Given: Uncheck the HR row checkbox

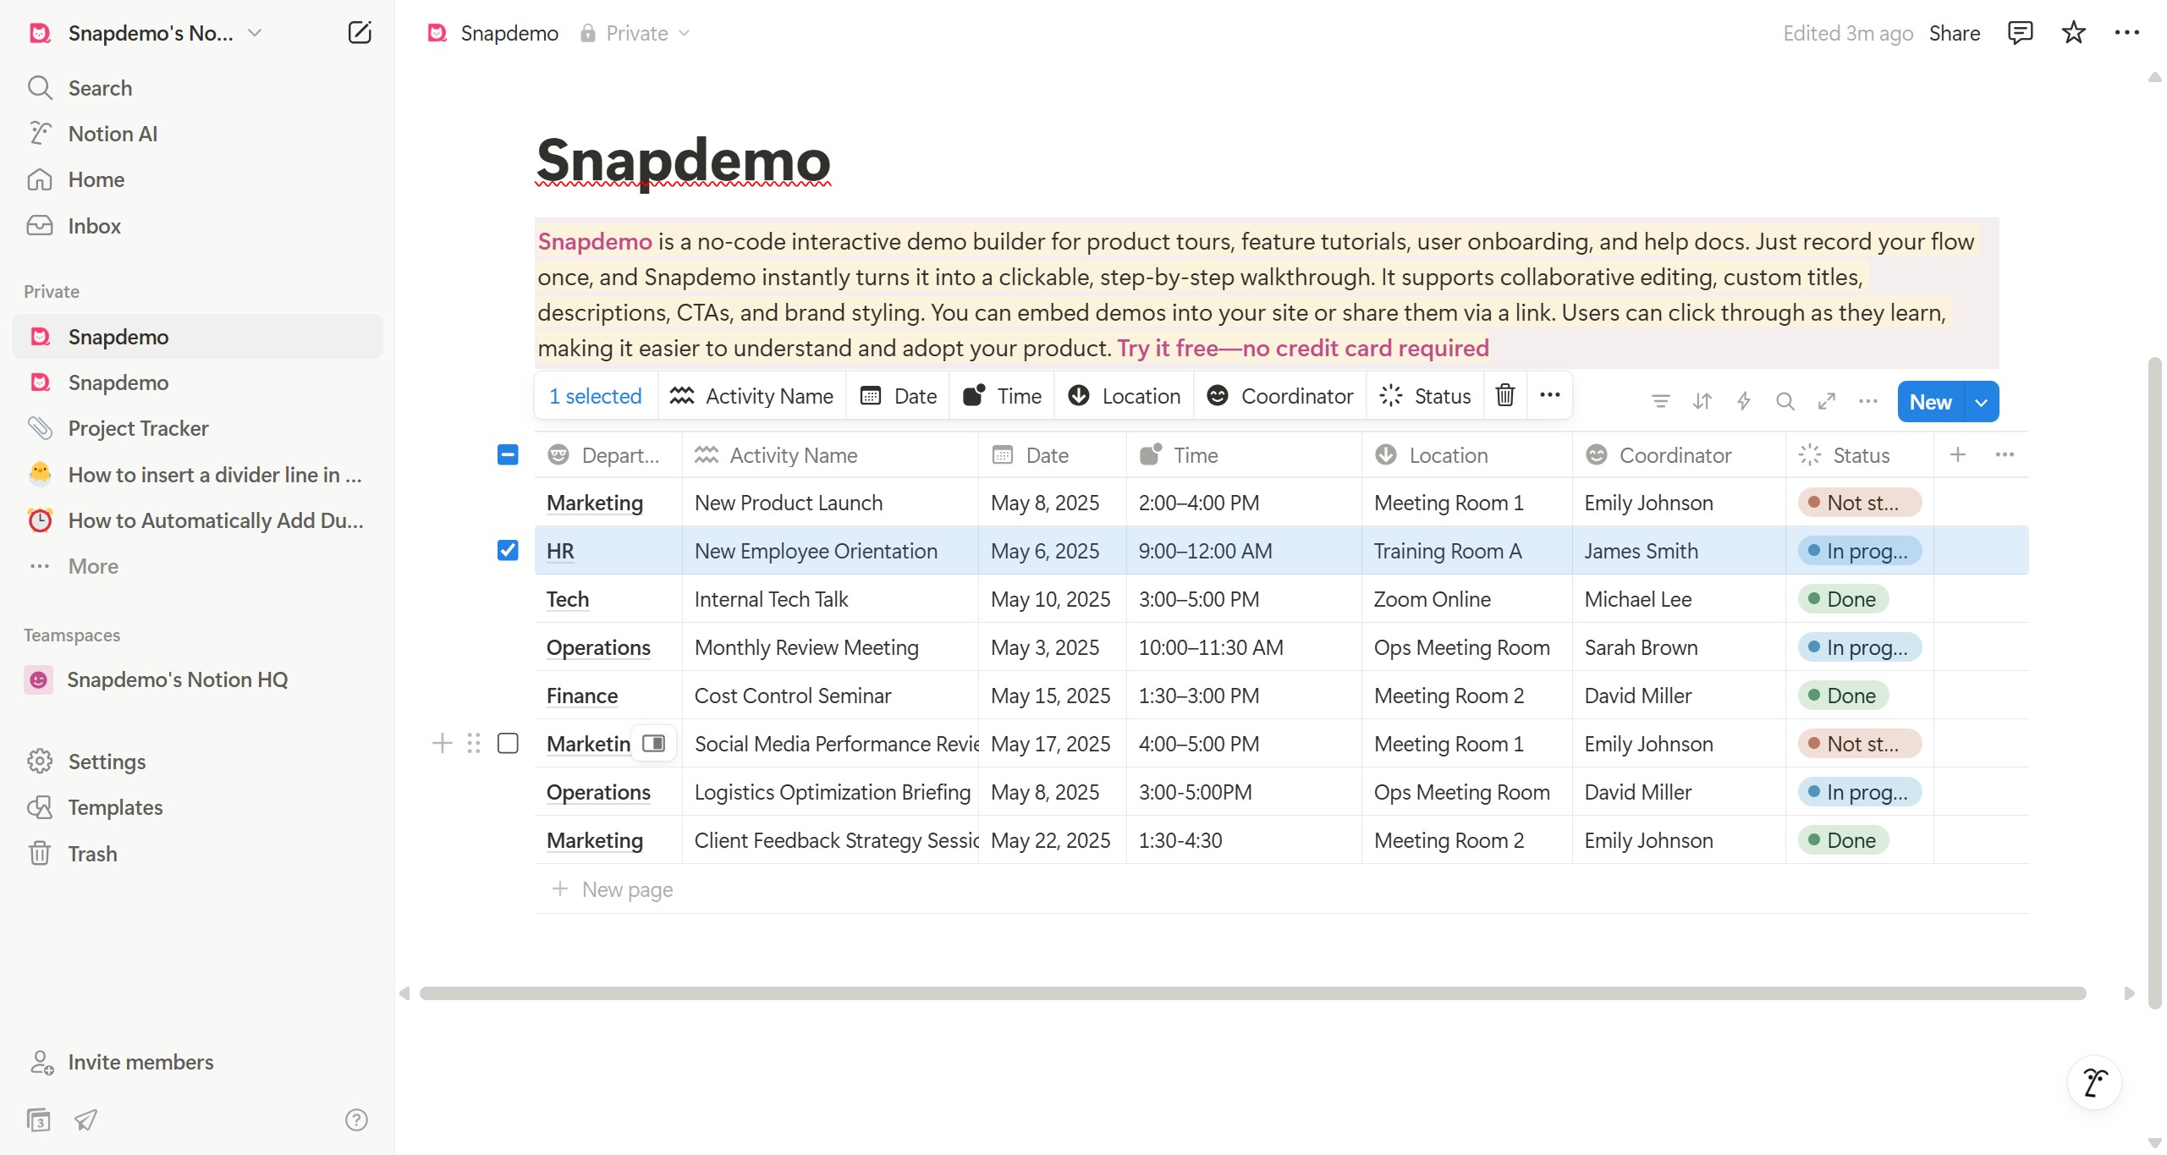Looking at the screenshot, I should 508,551.
